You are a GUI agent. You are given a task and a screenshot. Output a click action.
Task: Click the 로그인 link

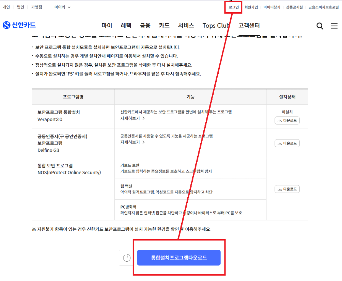234,7
